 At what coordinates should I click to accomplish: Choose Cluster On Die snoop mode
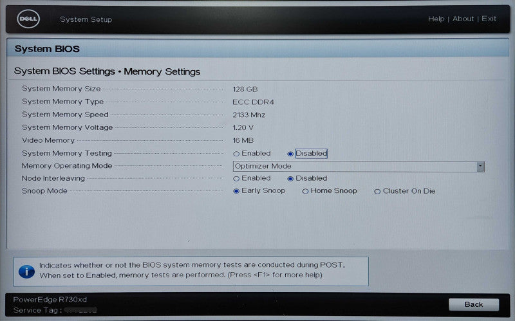pyautogui.click(x=377, y=191)
